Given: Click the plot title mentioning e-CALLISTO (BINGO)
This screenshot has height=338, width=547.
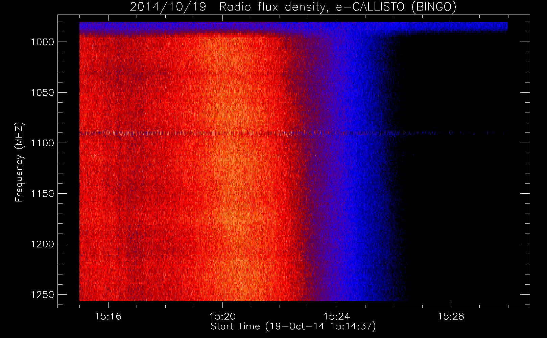Looking at the screenshot, I should pyautogui.click(x=293, y=7).
